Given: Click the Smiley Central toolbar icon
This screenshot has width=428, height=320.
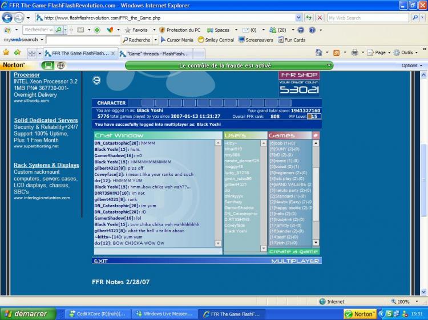Looking at the screenshot, I should click(201, 40).
